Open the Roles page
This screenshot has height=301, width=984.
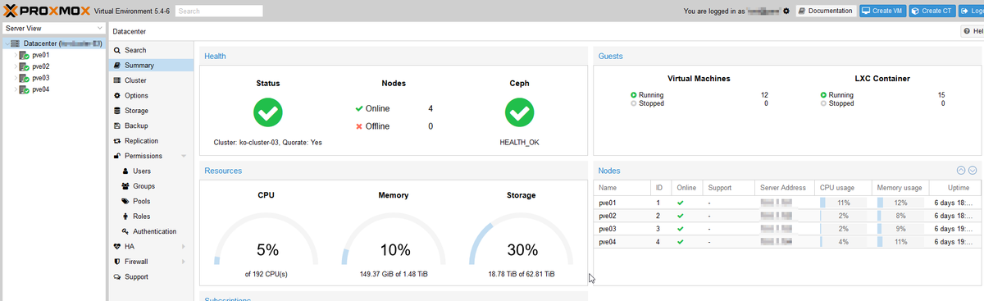tap(141, 217)
